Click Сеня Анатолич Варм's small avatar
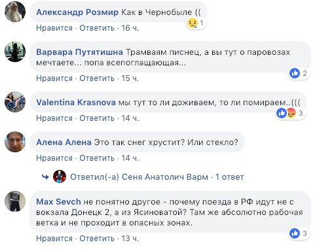 [x=60, y=176]
